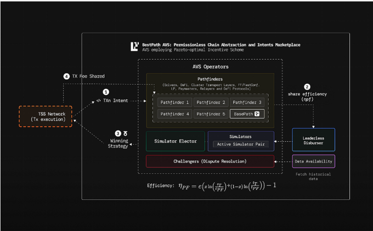373x231 pixels.
Task: Click the share efficiency (ηpf) label
Action: 307,97
